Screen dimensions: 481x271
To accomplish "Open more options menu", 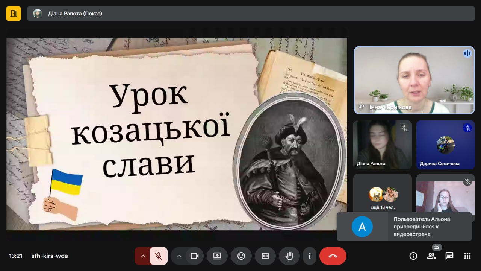I will (x=309, y=256).
